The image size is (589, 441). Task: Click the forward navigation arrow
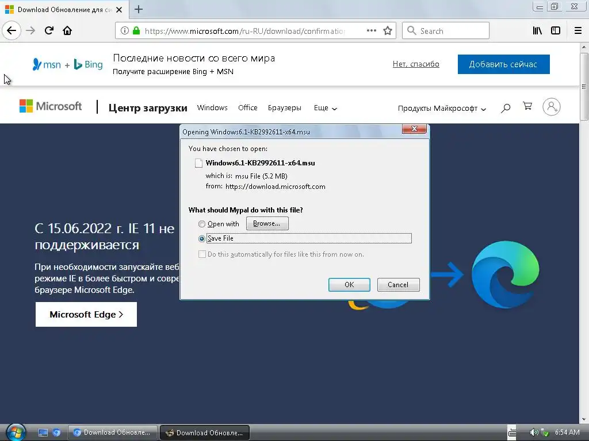coord(30,30)
